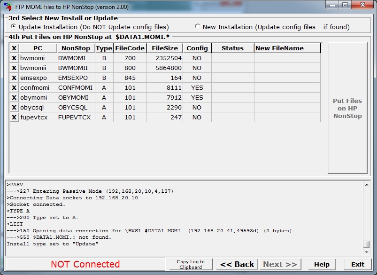This screenshot has width=377, height=275.
Task: Exit the FTP installer
Action: 357,264
